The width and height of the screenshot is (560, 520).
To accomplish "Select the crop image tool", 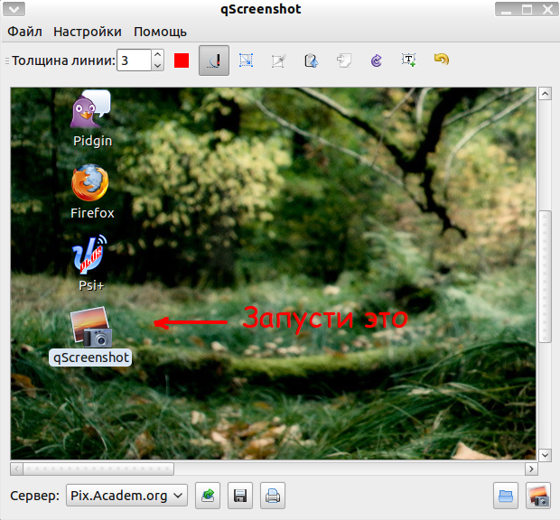I will pyautogui.click(x=278, y=60).
